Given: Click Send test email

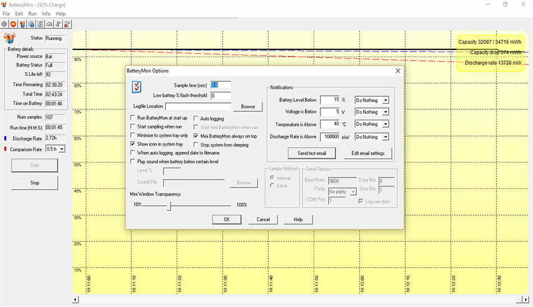Looking at the screenshot, I should click(x=312, y=153).
